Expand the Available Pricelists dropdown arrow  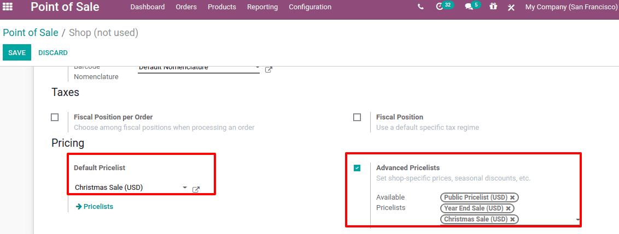(578, 220)
